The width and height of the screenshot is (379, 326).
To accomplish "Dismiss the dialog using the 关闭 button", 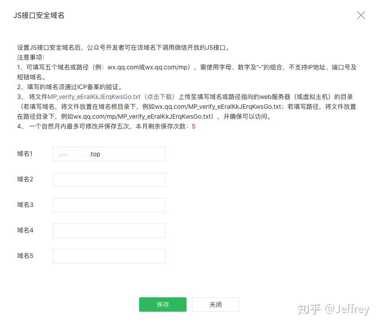I will 216,305.
